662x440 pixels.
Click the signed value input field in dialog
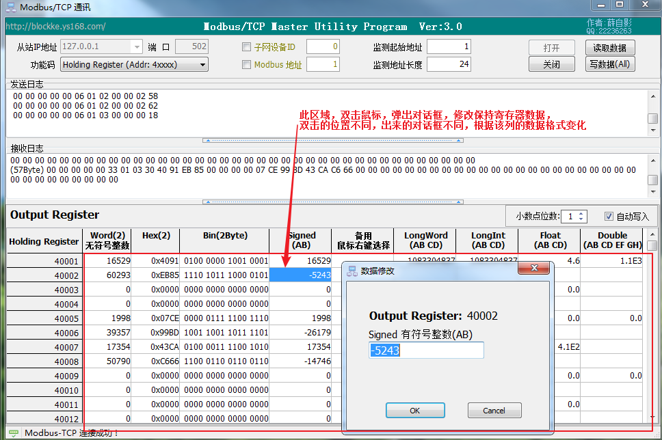pos(426,350)
